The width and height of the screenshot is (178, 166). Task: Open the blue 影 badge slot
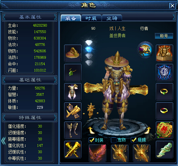pos(165,73)
